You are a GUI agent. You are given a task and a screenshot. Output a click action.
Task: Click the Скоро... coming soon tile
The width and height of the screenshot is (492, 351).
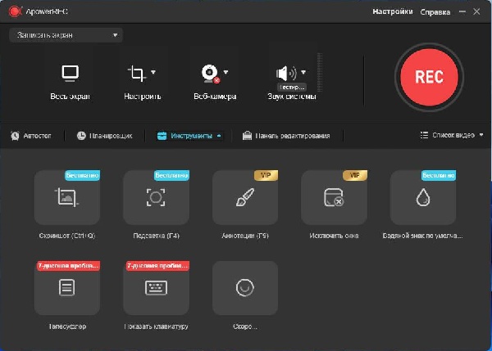tap(245, 288)
